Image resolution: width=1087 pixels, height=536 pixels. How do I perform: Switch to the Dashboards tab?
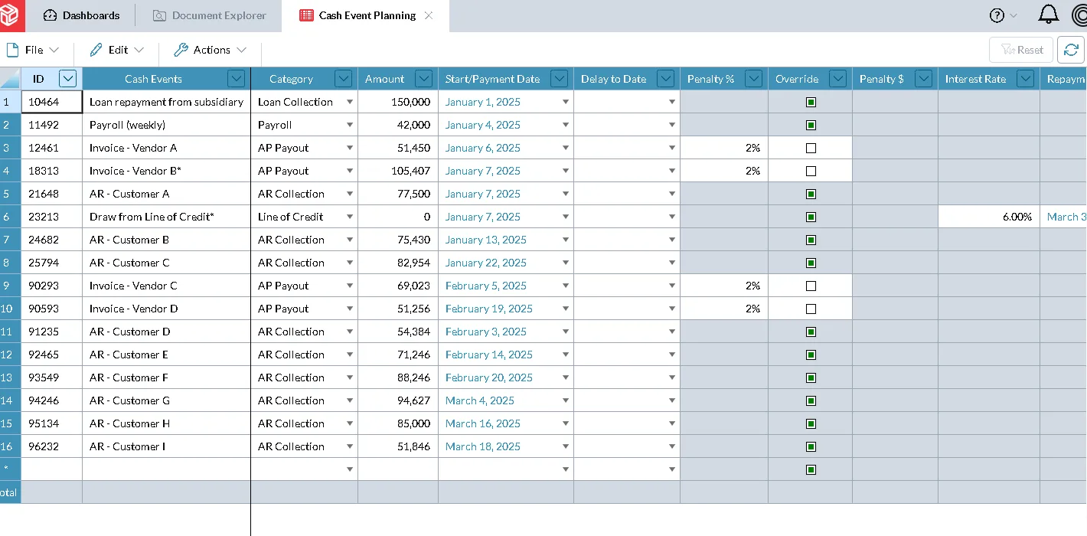(x=82, y=15)
